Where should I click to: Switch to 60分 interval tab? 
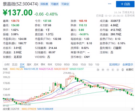[x=67, y=65]
